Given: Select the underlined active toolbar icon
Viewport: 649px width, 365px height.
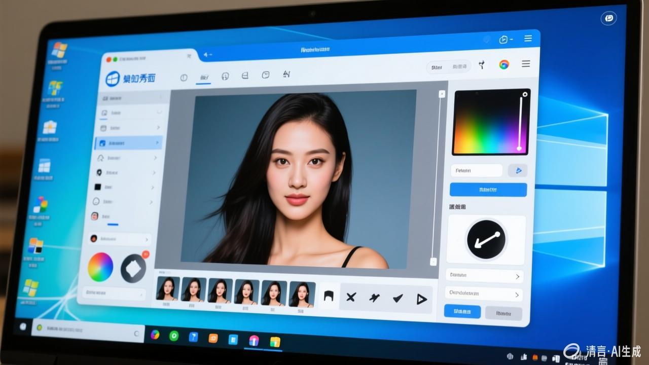Looking at the screenshot, I should coord(203,78).
